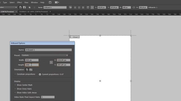181x101 pixels.
Task: Close the Untitled-3 document tab
Action: pyautogui.click(x=50, y=12)
